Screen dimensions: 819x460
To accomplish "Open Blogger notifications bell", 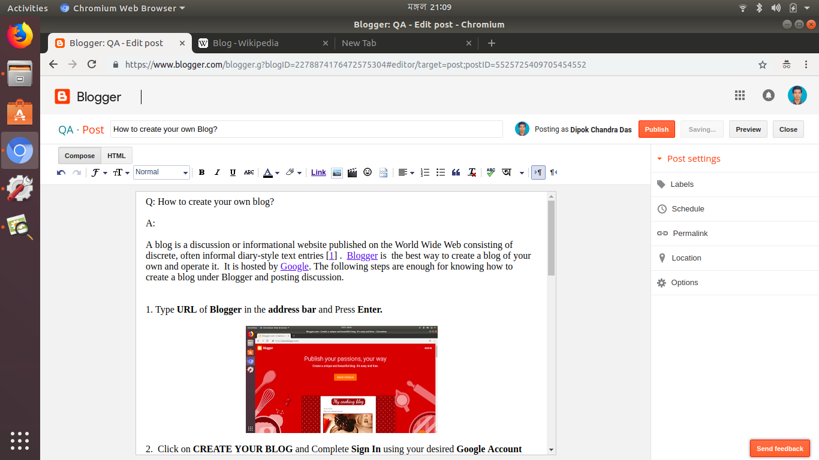I will [768, 95].
